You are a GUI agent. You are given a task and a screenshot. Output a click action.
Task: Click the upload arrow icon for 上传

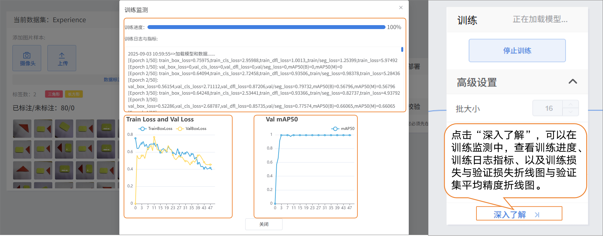click(62, 55)
